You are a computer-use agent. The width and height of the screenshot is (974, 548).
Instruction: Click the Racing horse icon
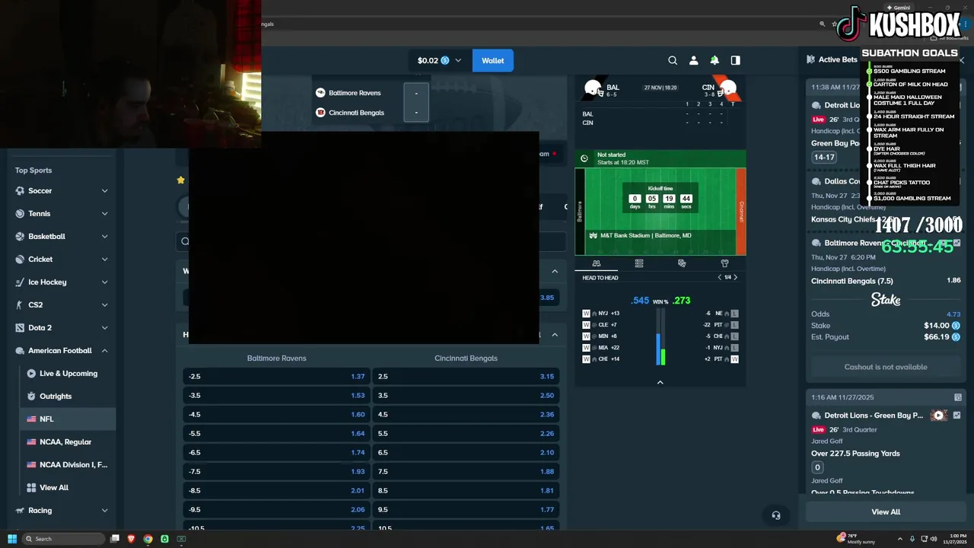pyautogui.click(x=21, y=511)
